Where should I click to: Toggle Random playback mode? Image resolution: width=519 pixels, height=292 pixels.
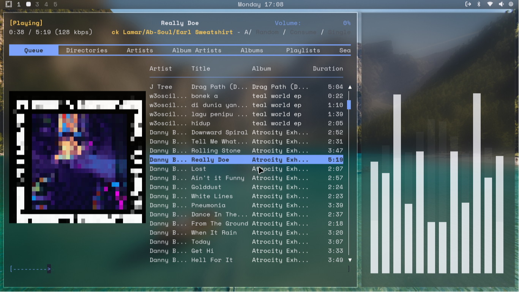[x=267, y=32]
